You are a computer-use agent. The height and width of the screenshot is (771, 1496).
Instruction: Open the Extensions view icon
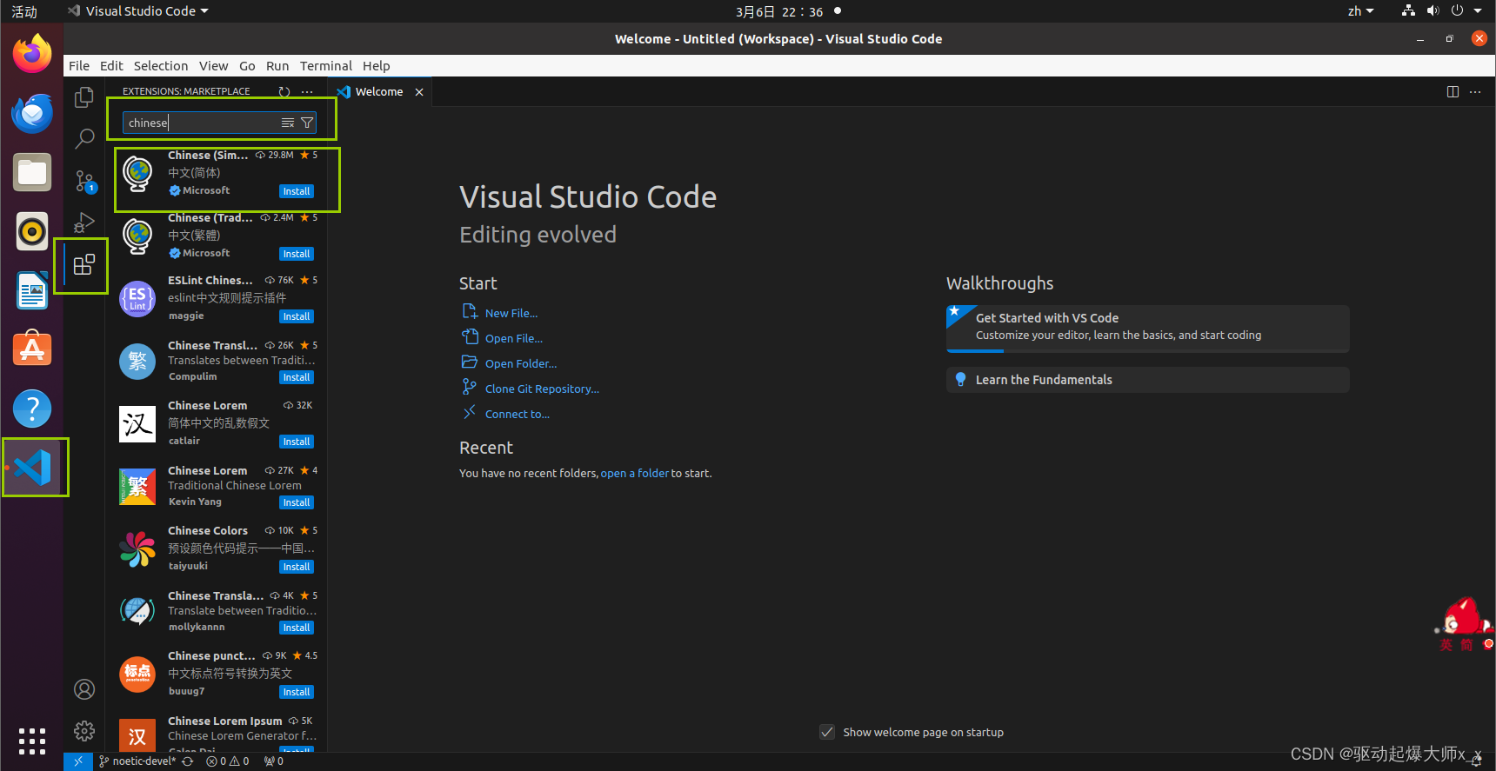(84, 265)
